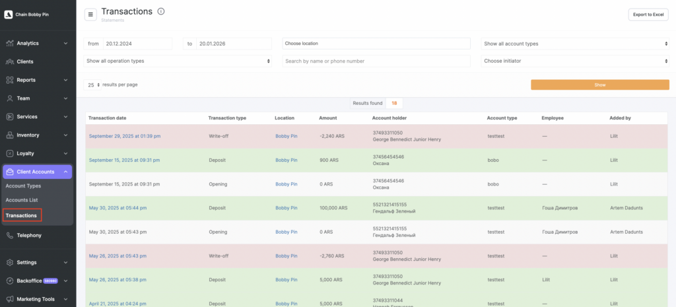The height and width of the screenshot is (307, 676).
Task: Click the orange Show button
Action: [599, 85]
